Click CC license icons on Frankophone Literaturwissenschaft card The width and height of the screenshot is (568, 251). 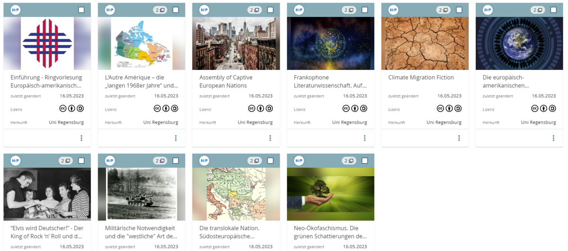click(x=355, y=108)
